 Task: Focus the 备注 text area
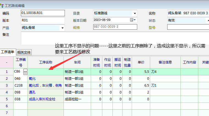[x=110, y=38]
